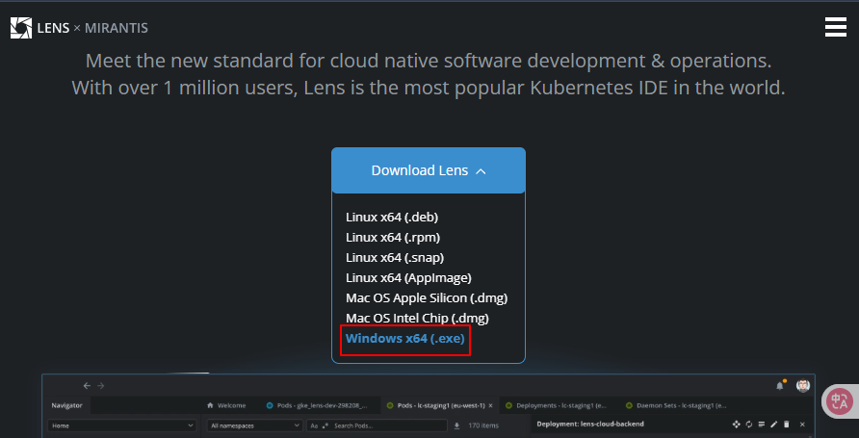Click the refresh icon in Deployment panel
The image size is (859, 438).
click(x=749, y=425)
